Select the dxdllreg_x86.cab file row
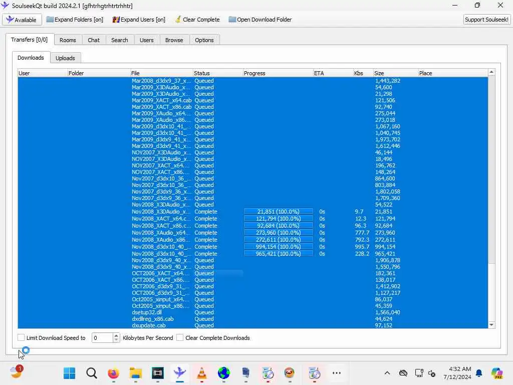This screenshot has width=513, height=385. pyautogui.click(x=252, y=319)
